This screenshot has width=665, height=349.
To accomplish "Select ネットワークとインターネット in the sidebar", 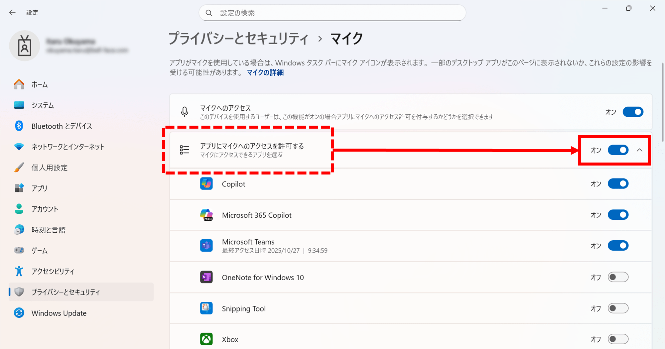I will 68,147.
